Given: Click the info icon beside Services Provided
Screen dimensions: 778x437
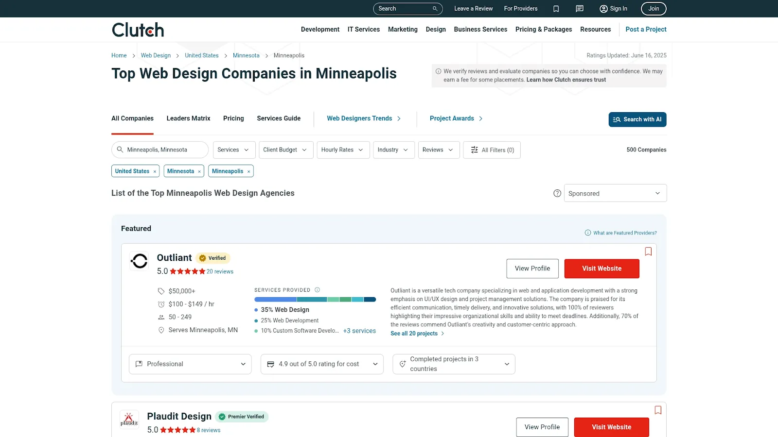Looking at the screenshot, I should point(317,290).
